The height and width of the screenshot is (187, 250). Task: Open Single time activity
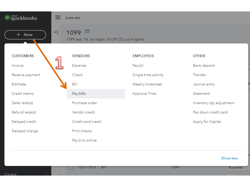[x=148, y=75]
